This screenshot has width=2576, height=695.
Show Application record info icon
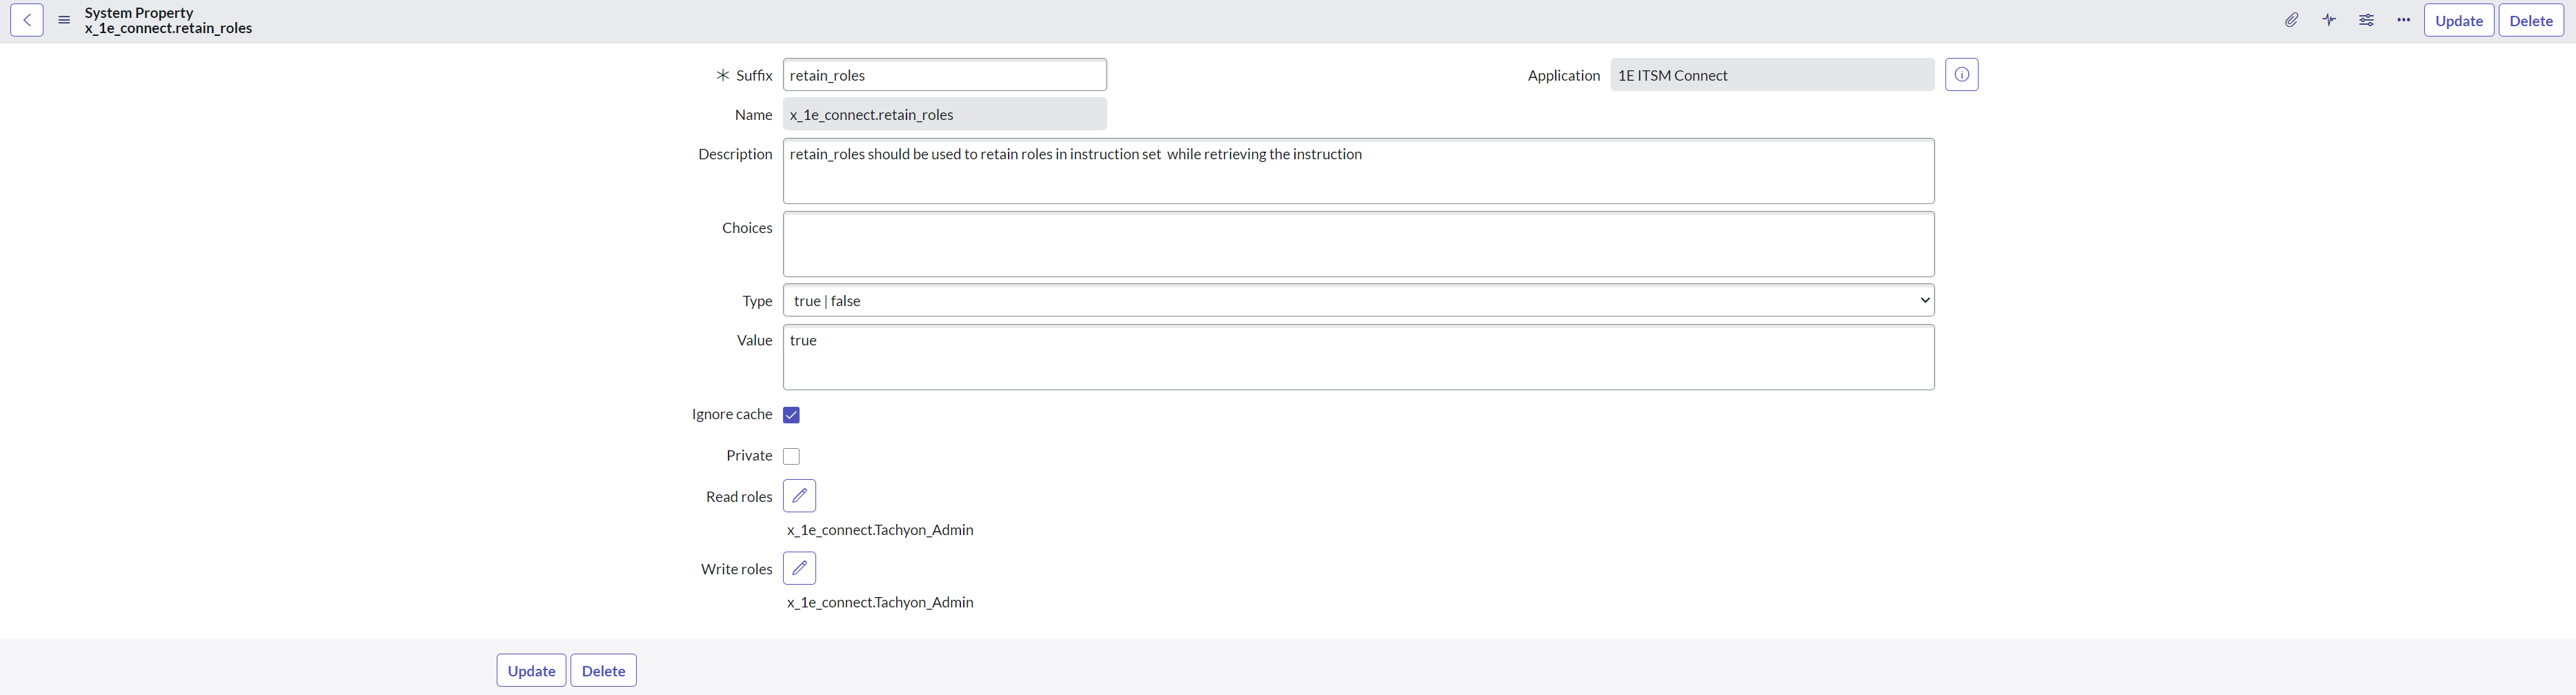point(1961,75)
